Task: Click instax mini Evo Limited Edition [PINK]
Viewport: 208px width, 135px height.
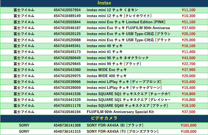Action: coord(126,22)
